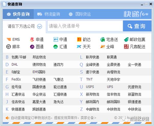This screenshot has width=154, height=126.
Task: Choose EMS国际 from the list
Action: [39, 72]
